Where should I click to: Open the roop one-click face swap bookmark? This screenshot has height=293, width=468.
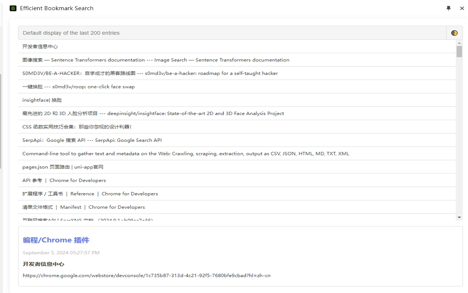pyautogui.click(x=79, y=87)
